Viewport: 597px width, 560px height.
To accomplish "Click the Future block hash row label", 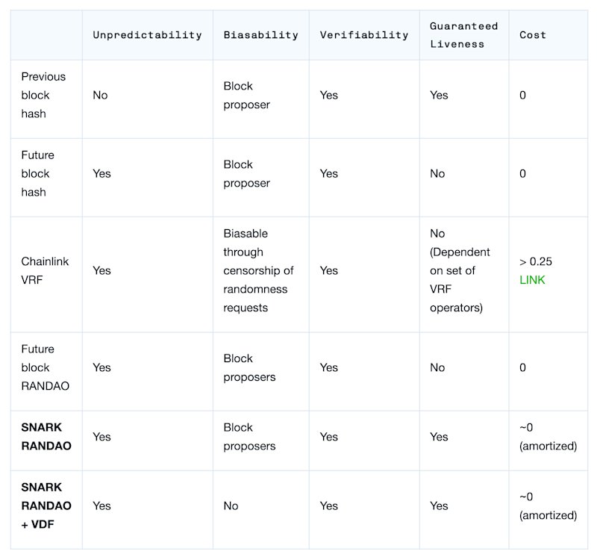I will coord(38,174).
